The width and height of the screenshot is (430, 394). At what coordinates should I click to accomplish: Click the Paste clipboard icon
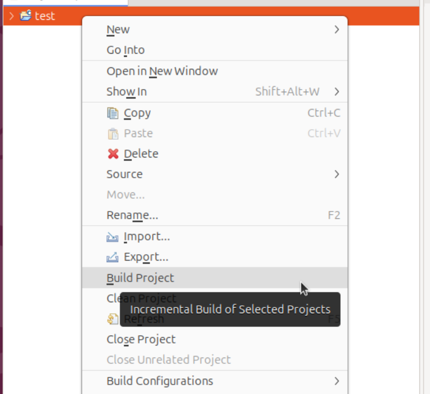pyautogui.click(x=113, y=134)
